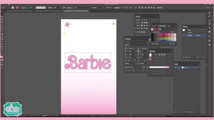The width and height of the screenshot is (214, 120).
Task: Open the harmony rules dropdown in Guida colori
Action: point(175,29)
